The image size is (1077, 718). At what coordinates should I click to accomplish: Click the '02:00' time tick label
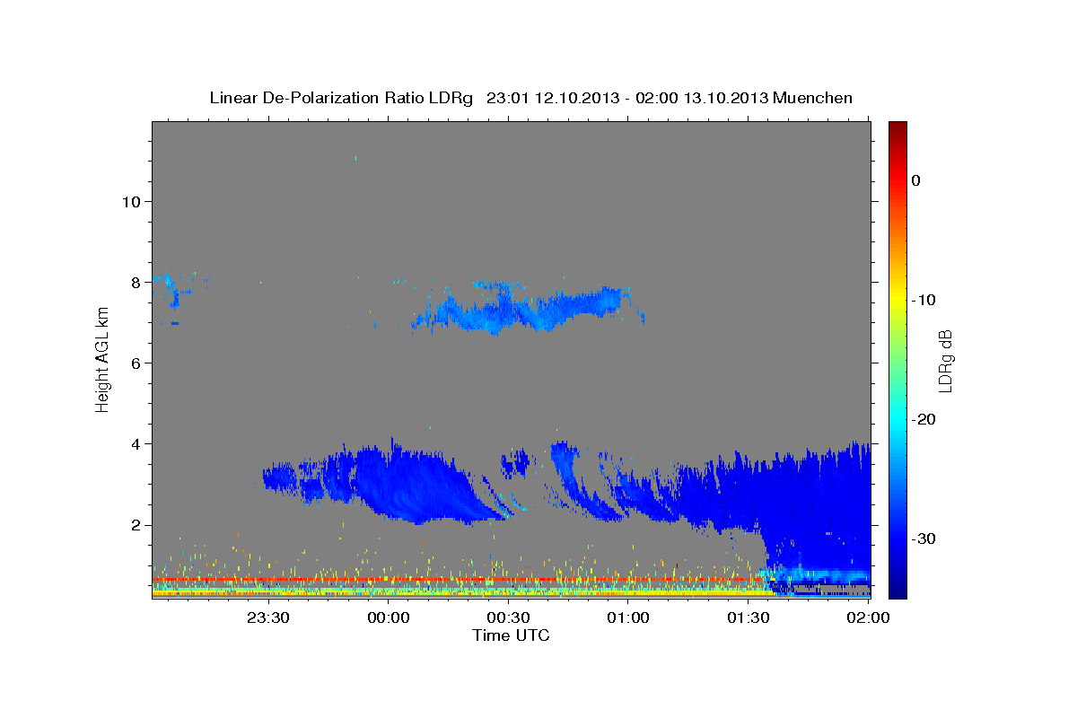click(x=868, y=617)
